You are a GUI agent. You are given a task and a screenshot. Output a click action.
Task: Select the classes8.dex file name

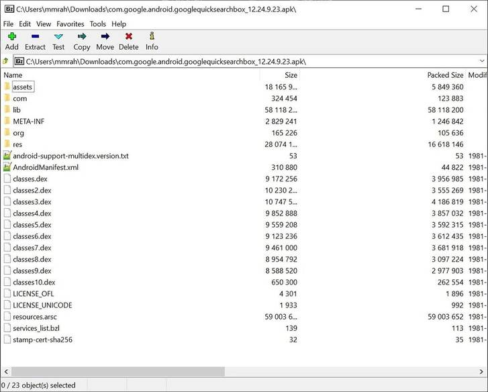click(32, 260)
